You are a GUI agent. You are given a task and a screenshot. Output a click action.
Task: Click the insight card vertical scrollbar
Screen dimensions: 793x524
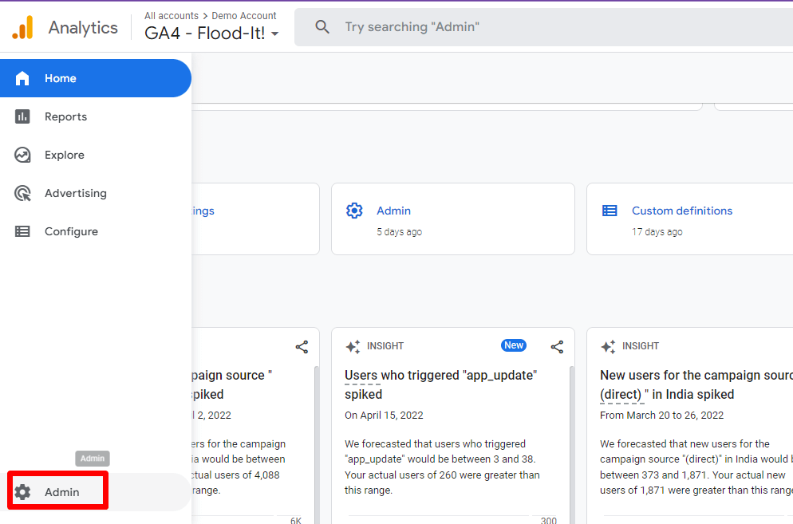pyautogui.click(x=570, y=439)
